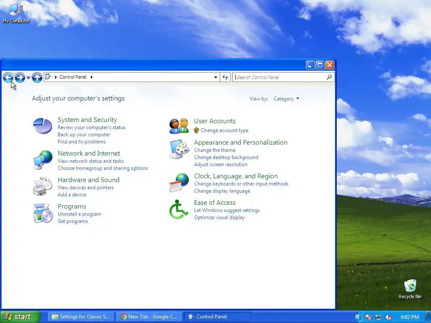Click Find and fix problems
Image resolution: width=431 pixels, height=323 pixels.
tap(82, 142)
